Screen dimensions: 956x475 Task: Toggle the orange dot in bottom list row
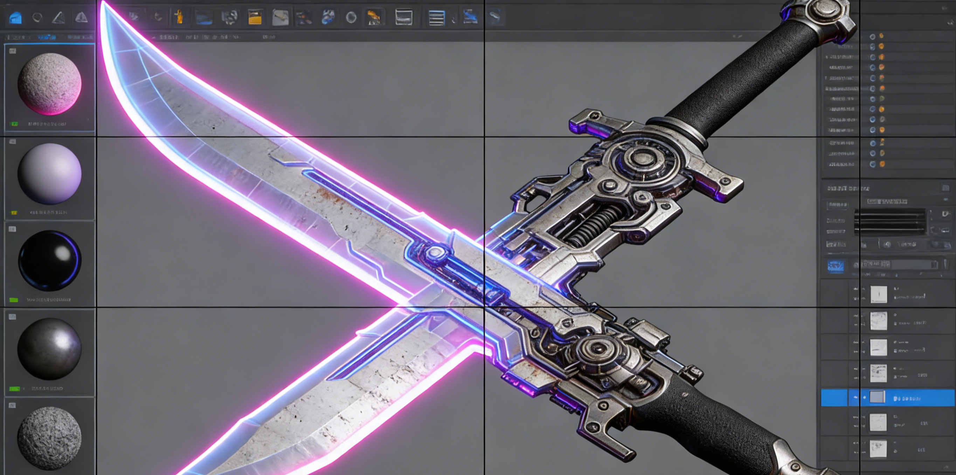pyautogui.click(x=882, y=164)
